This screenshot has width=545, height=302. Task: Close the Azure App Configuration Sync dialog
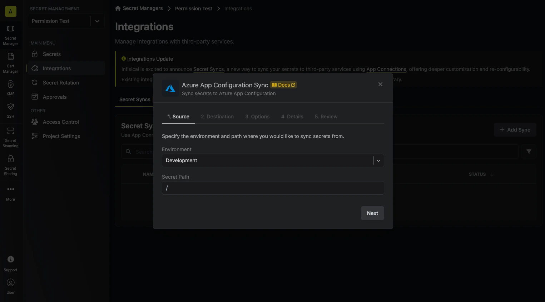[x=380, y=84]
